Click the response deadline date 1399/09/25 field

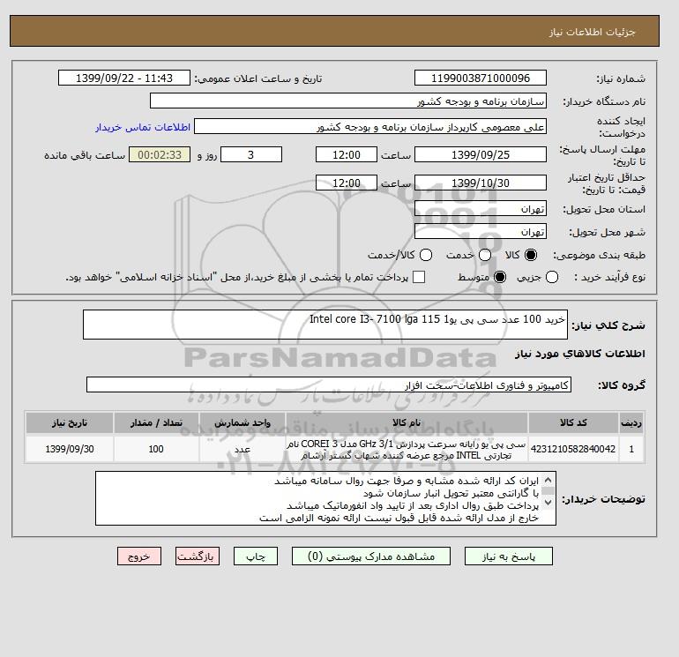481,154
